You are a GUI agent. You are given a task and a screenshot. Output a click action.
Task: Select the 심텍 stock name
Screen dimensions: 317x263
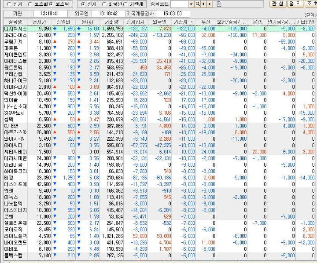click(x=8, y=119)
